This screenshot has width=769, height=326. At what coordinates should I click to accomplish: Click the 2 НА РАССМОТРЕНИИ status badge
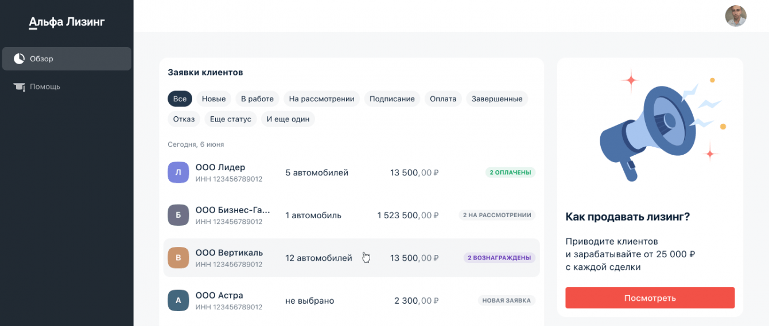[497, 215]
